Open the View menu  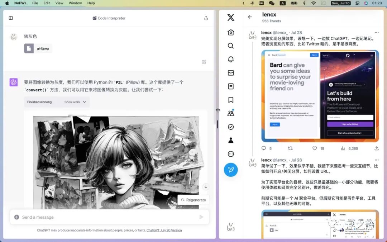[59, 3]
